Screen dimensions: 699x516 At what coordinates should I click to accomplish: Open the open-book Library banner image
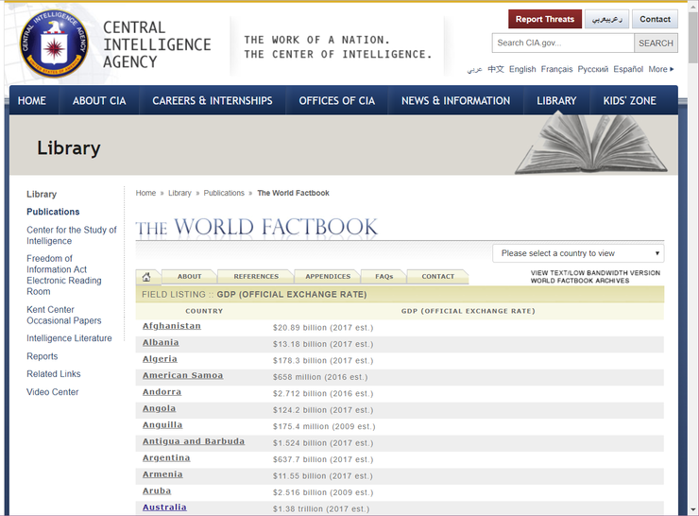click(x=591, y=144)
